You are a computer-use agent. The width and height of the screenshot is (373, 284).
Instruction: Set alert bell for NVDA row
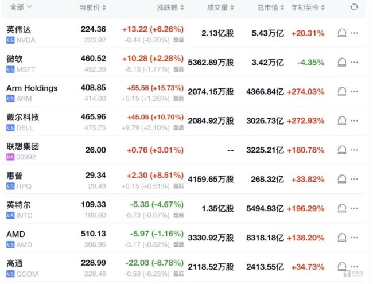(342, 33)
